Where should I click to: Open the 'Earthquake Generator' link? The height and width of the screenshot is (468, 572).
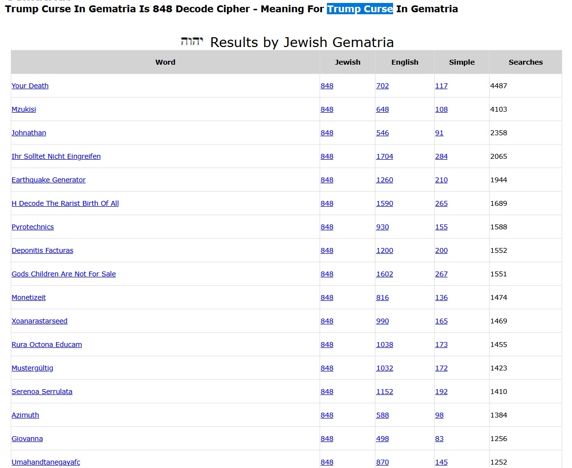click(x=49, y=180)
